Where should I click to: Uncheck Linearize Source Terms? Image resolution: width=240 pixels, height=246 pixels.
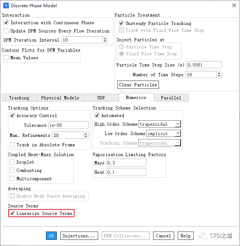12,213
